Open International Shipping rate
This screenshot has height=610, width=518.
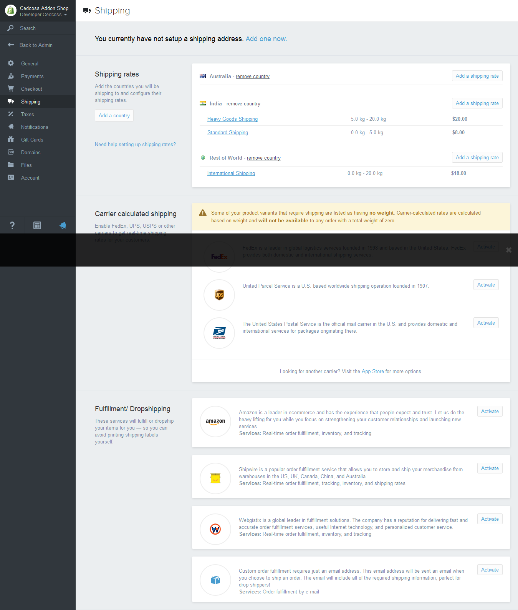point(231,173)
